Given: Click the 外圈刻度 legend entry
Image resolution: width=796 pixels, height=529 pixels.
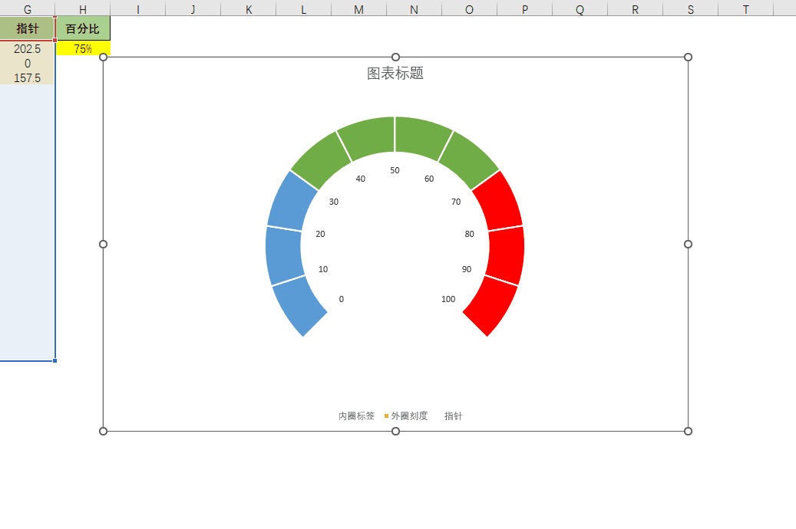Looking at the screenshot, I should click(409, 416).
